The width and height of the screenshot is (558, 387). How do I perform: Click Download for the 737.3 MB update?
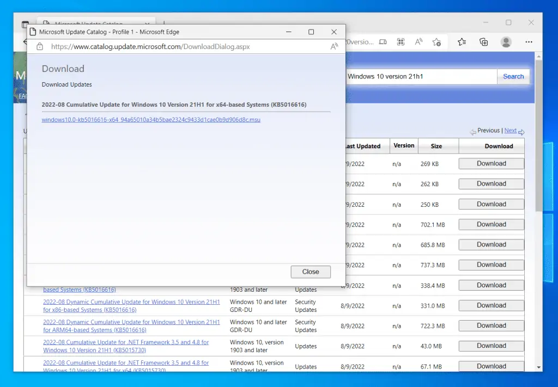click(x=491, y=265)
